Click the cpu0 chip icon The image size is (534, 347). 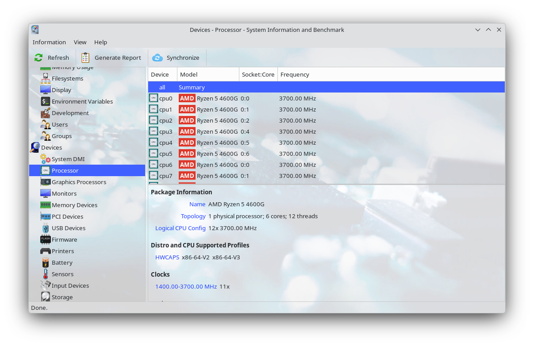tap(154, 98)
